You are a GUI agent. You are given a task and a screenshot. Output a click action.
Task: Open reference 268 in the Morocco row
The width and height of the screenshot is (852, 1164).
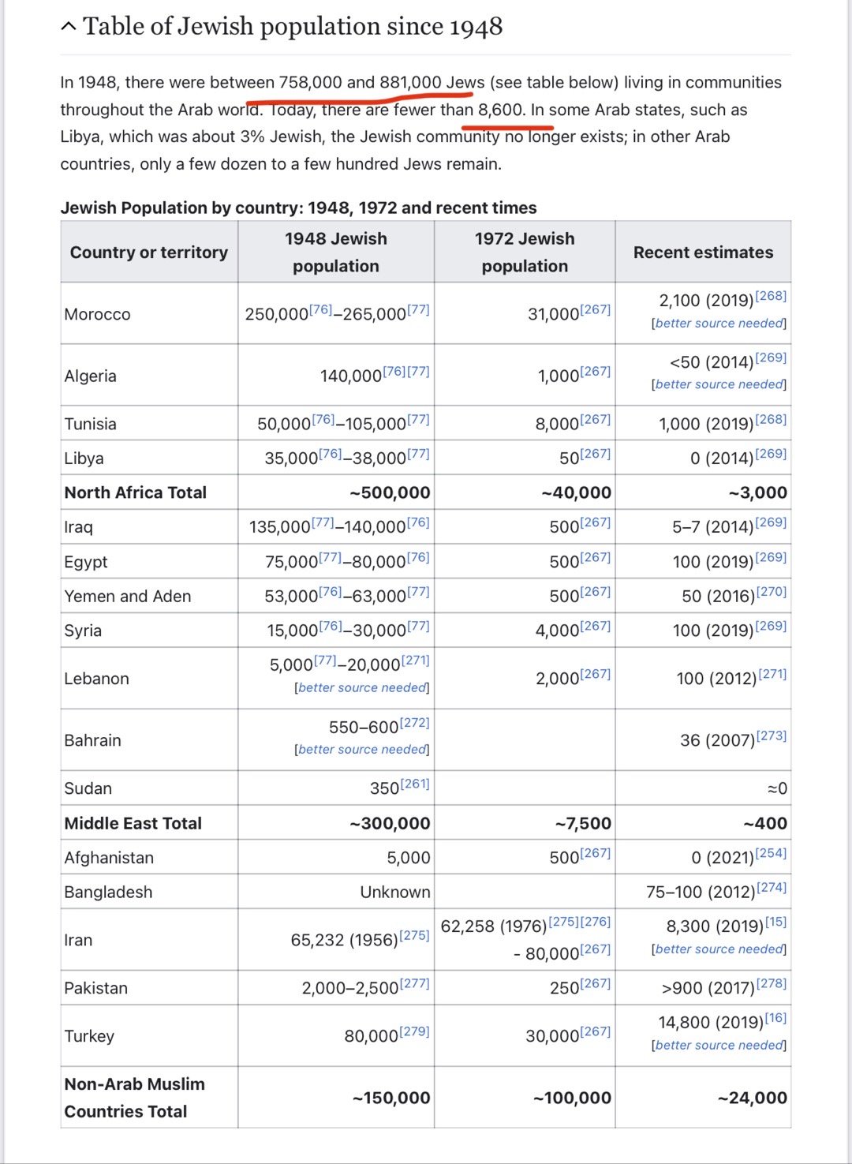pos(771,296)
